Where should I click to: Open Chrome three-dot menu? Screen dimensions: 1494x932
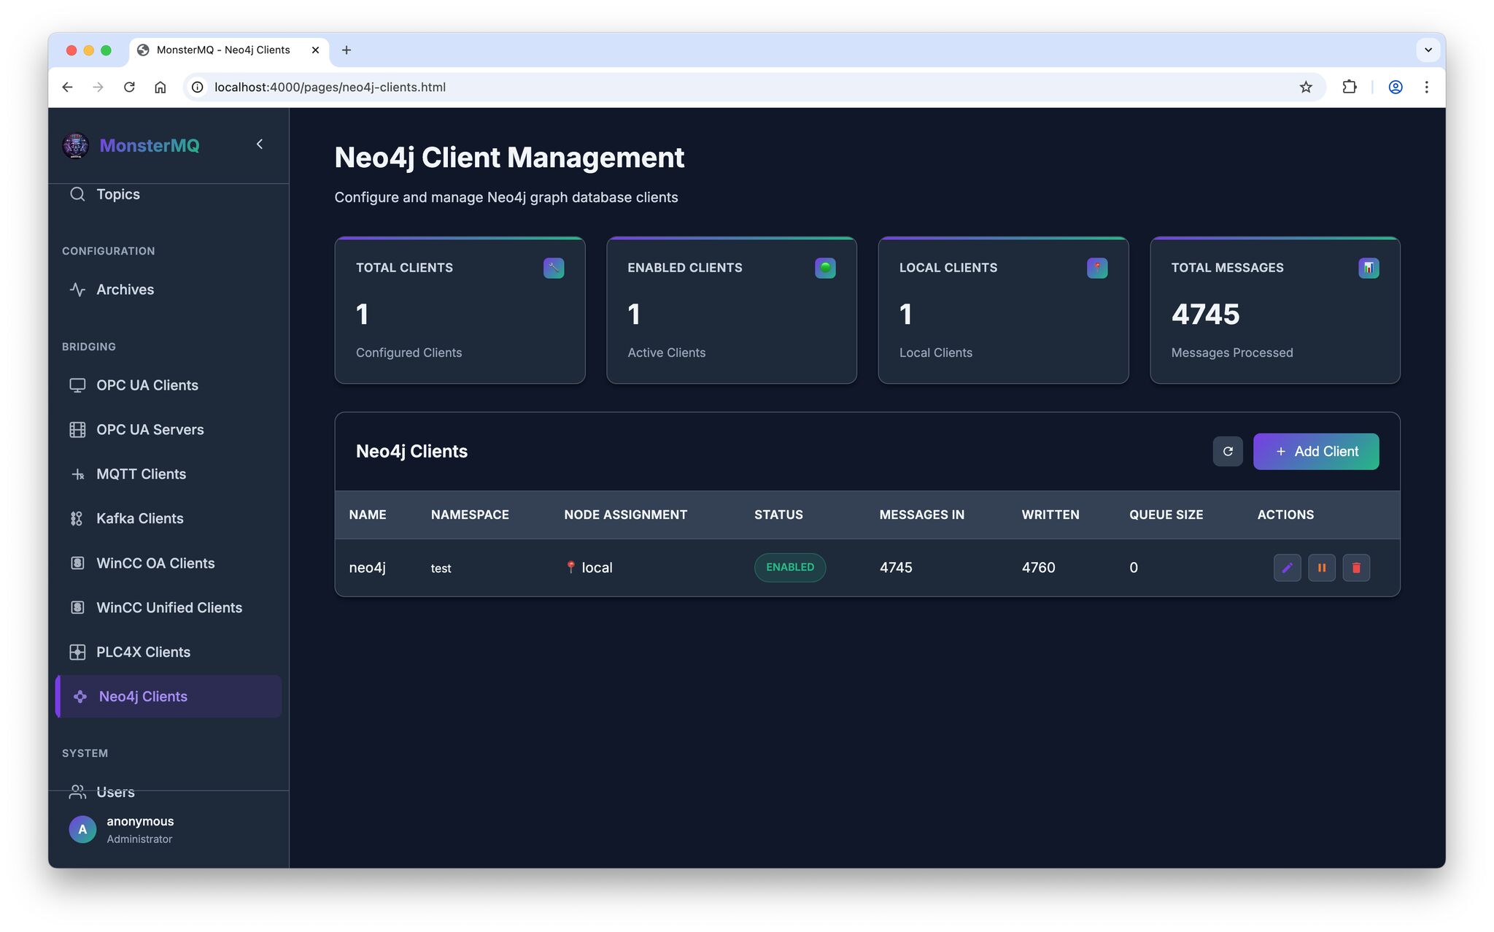(1426, 87)
